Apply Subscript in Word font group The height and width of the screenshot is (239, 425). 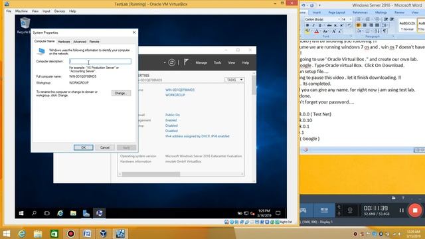tap(335, 25)
